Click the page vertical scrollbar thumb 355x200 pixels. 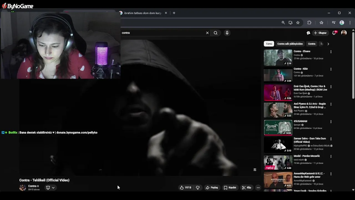353,65
